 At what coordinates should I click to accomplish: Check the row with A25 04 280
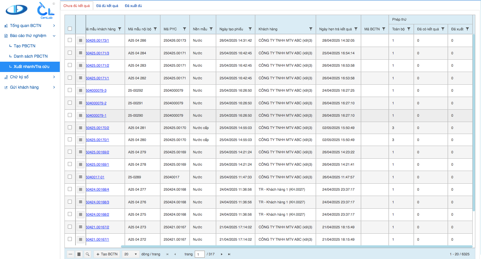point(70,139)
